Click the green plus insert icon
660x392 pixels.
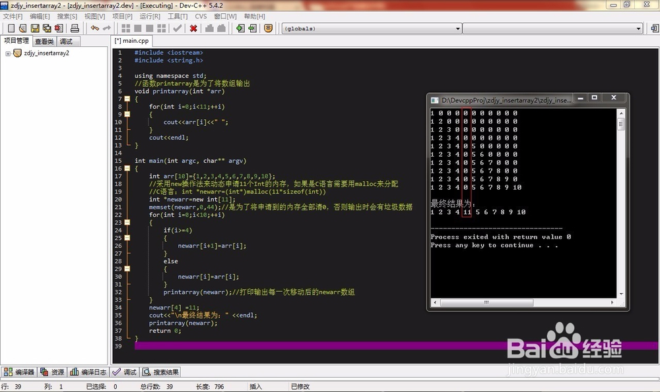click(240, 28)
